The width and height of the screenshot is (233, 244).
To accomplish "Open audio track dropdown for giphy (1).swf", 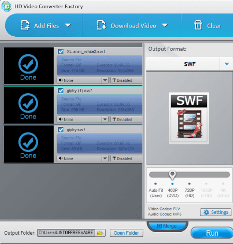I will [105, 119].
